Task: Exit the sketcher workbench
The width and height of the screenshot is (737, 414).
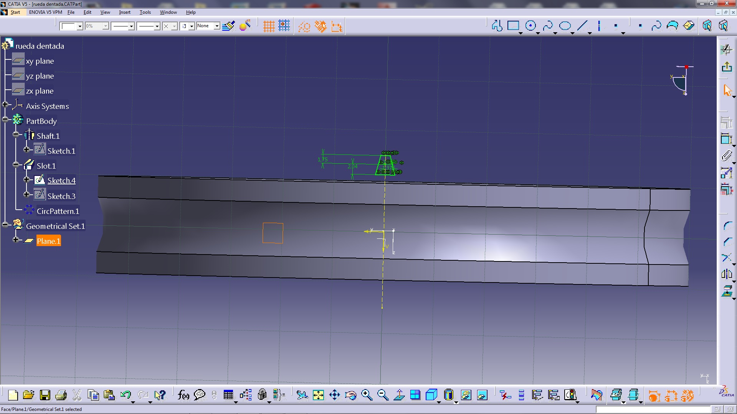Action: [x=727, y=67]
